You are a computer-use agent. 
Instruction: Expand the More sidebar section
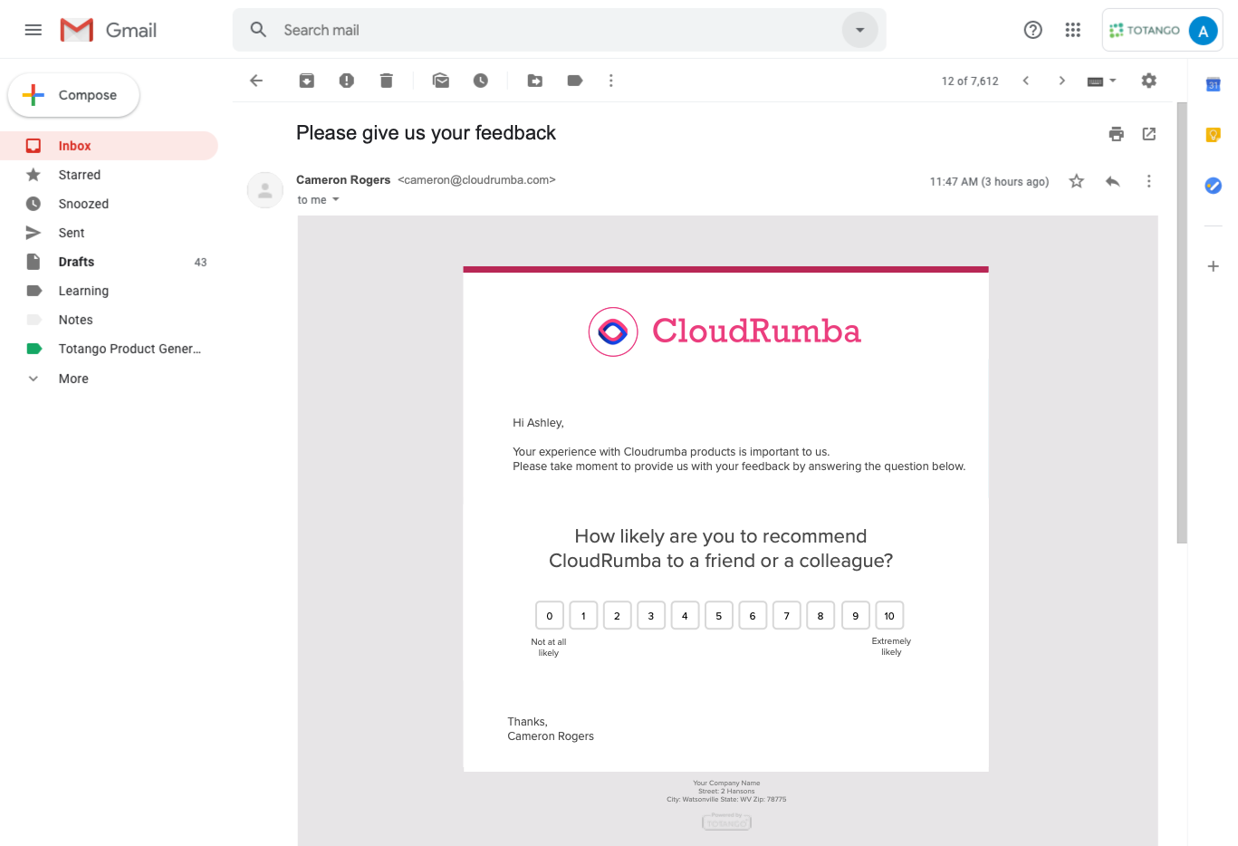tap(109, 379)
